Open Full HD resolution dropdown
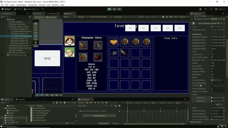Screen dimensions: 228x128 click(x=101, y=17)
